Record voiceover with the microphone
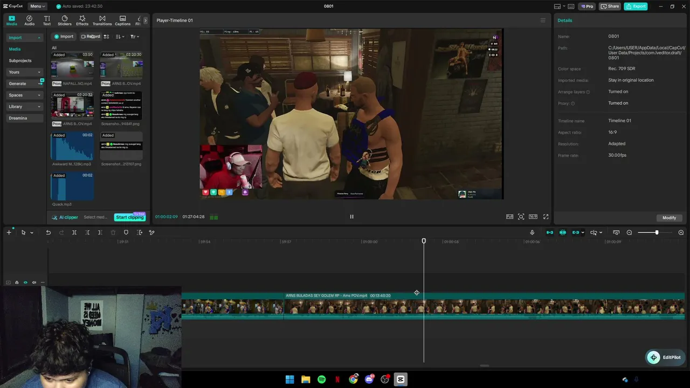This screenshot has height=388, width=690. (532, 232)
